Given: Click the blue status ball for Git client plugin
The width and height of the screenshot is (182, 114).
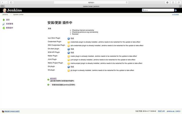Looking at the screenshot, I should [69, 49].
